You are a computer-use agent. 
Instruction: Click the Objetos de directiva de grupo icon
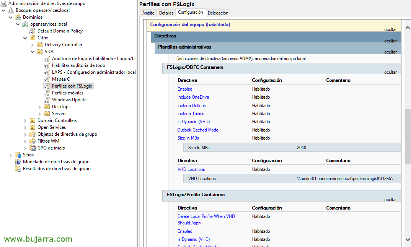tap(33, 134)
